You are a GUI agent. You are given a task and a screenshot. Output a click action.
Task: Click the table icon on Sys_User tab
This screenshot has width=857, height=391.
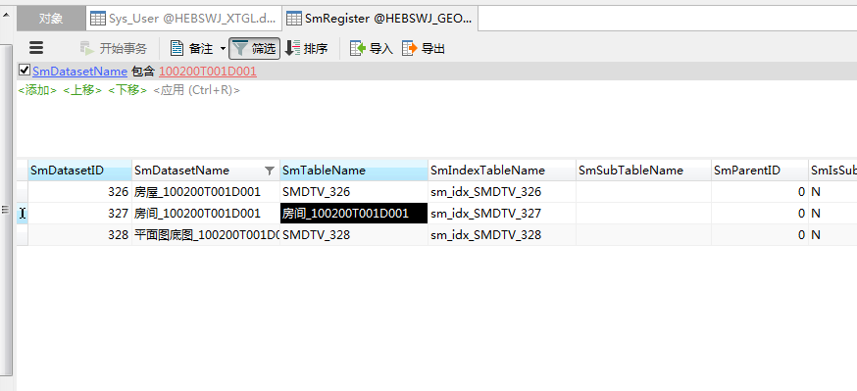[97, 19]
